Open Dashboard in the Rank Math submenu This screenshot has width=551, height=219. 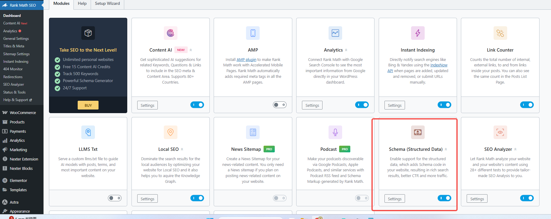12,16
